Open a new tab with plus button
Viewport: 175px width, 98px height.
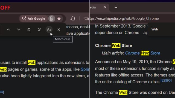click(116, 7)
